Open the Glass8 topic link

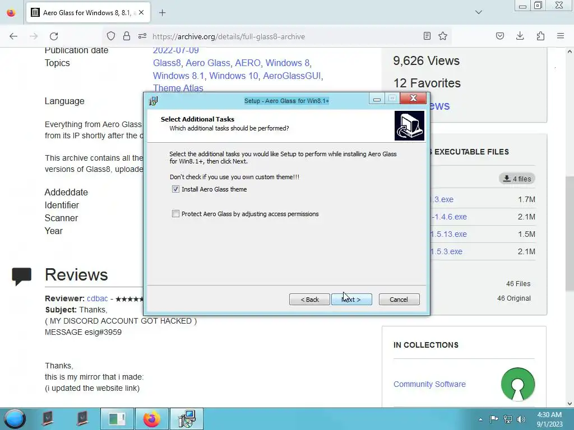click(x=167, y=63)
